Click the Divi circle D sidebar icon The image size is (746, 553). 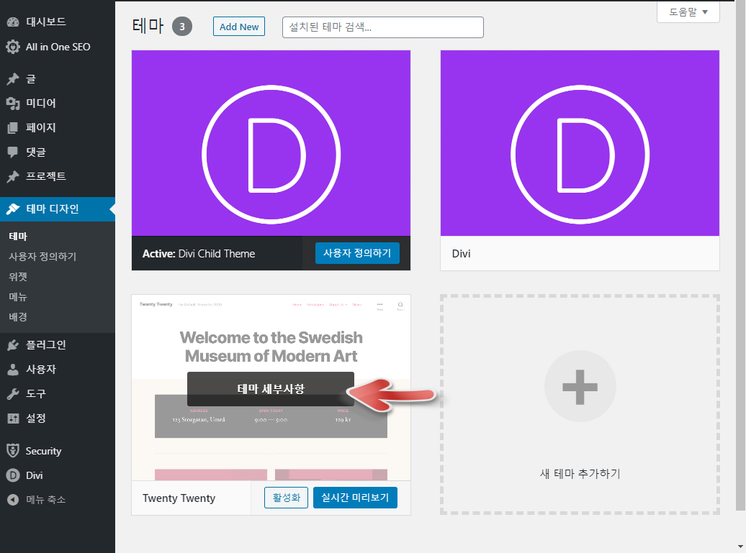click(x=13, y=475)
